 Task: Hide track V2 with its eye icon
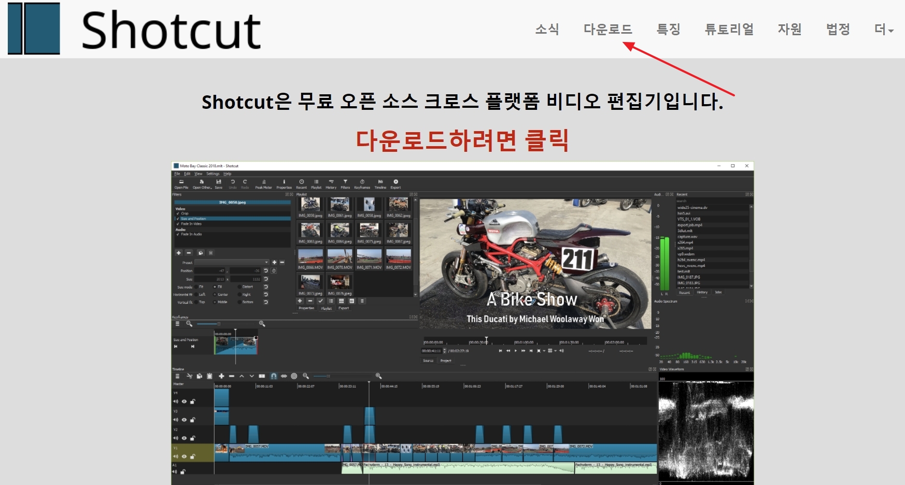pyautogui.click(x=184, y=438)
